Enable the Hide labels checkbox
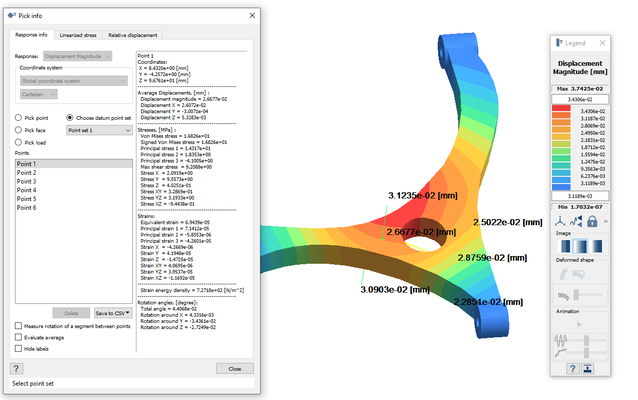Image resolution: width=638 pixels, height=400 pixels. pyautogui.click(x=19, y=349)
